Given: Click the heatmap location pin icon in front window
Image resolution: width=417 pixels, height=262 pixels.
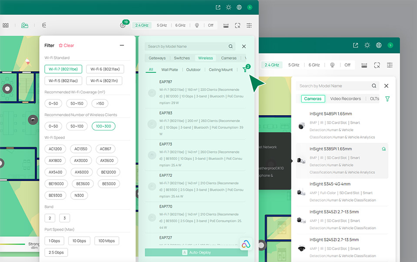Looking at the screenshot, I should point(197,25).
